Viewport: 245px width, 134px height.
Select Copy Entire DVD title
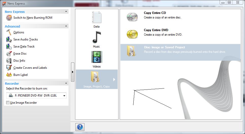click(x=156, y=30)
